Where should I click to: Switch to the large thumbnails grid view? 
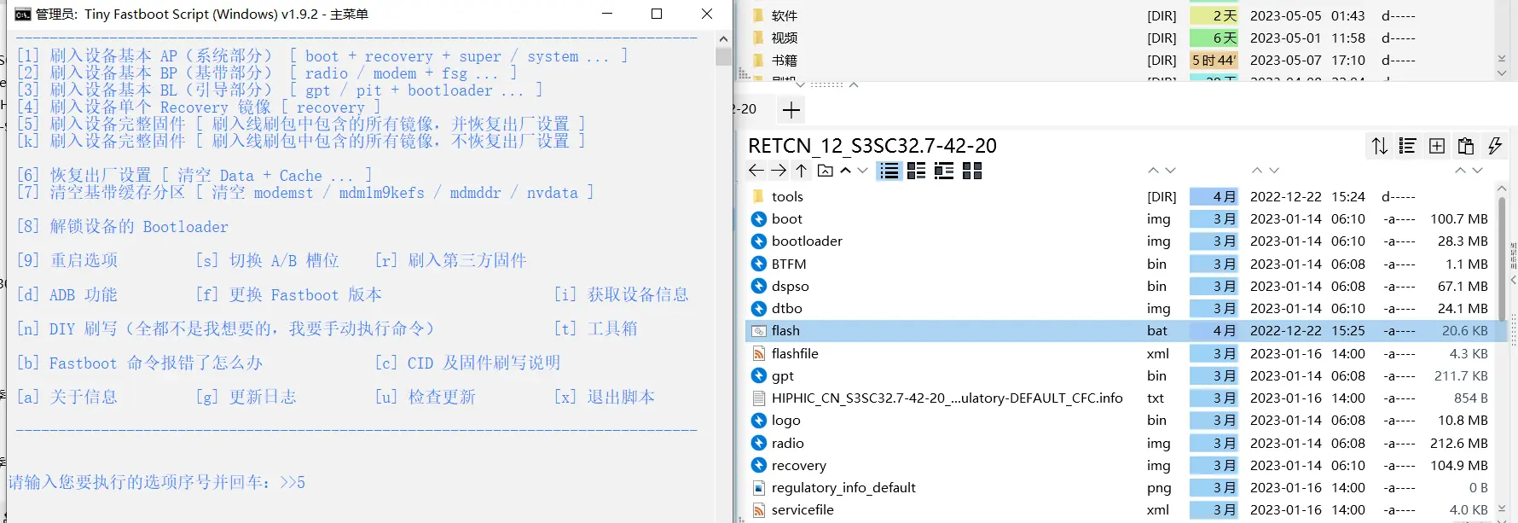[972, 171]
